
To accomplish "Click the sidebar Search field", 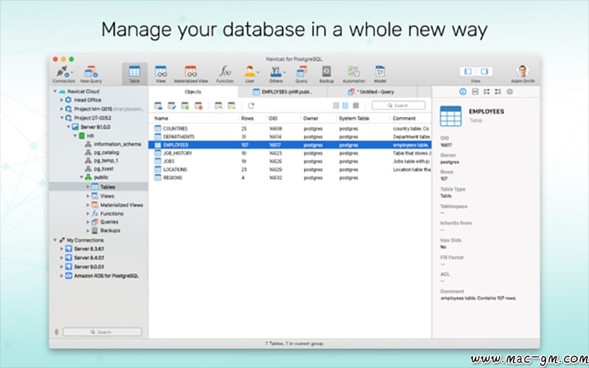I will pos(102,332).
